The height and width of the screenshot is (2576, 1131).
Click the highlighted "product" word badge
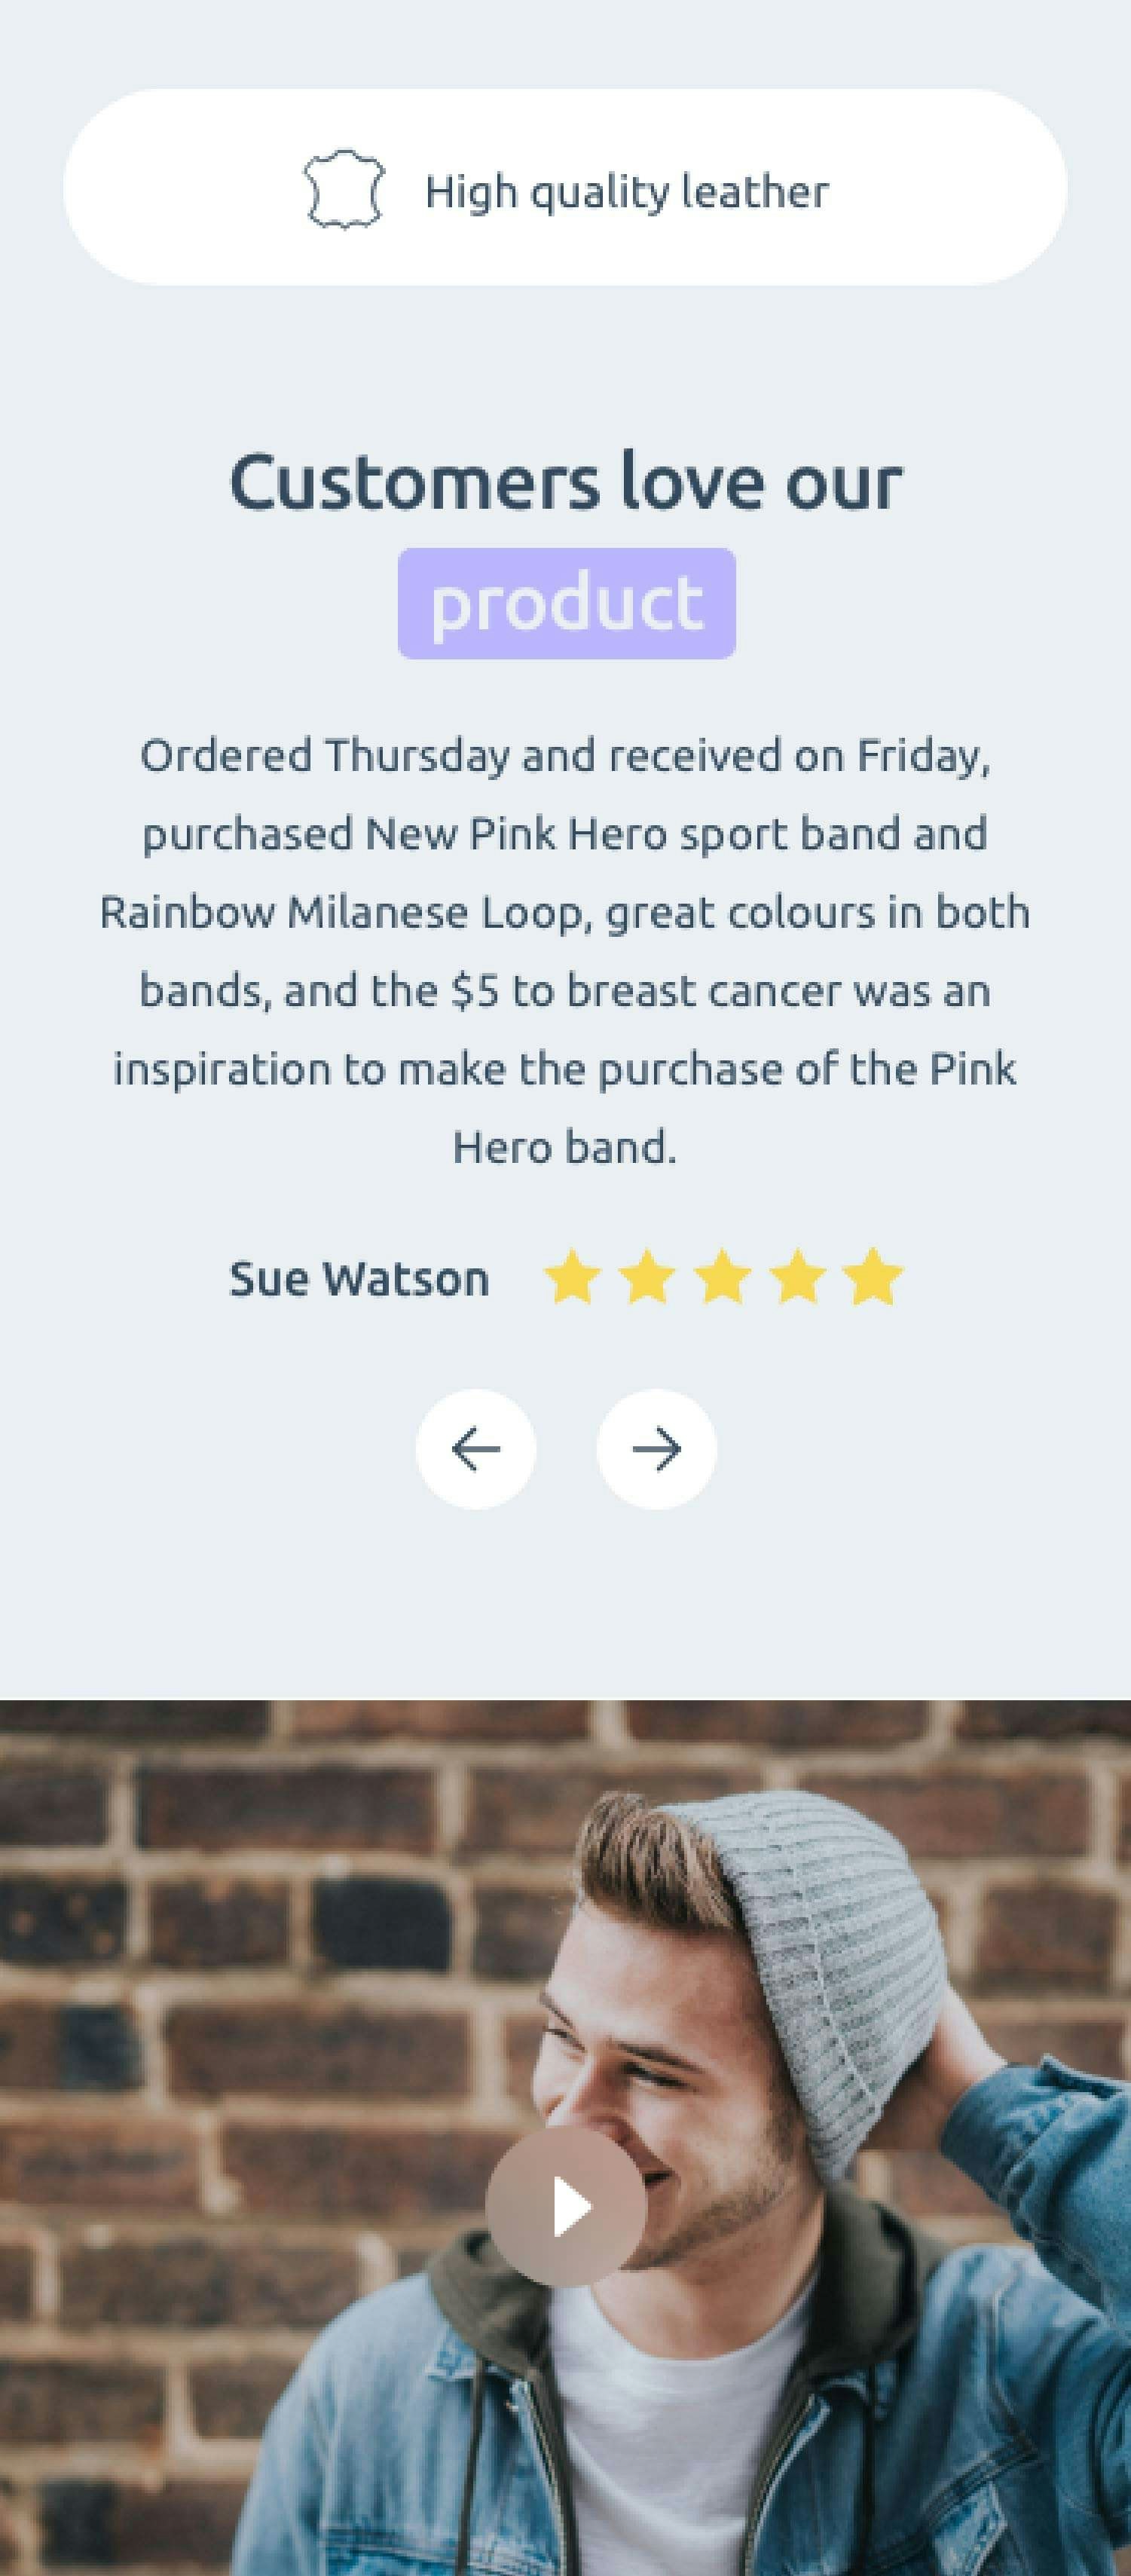567,603
